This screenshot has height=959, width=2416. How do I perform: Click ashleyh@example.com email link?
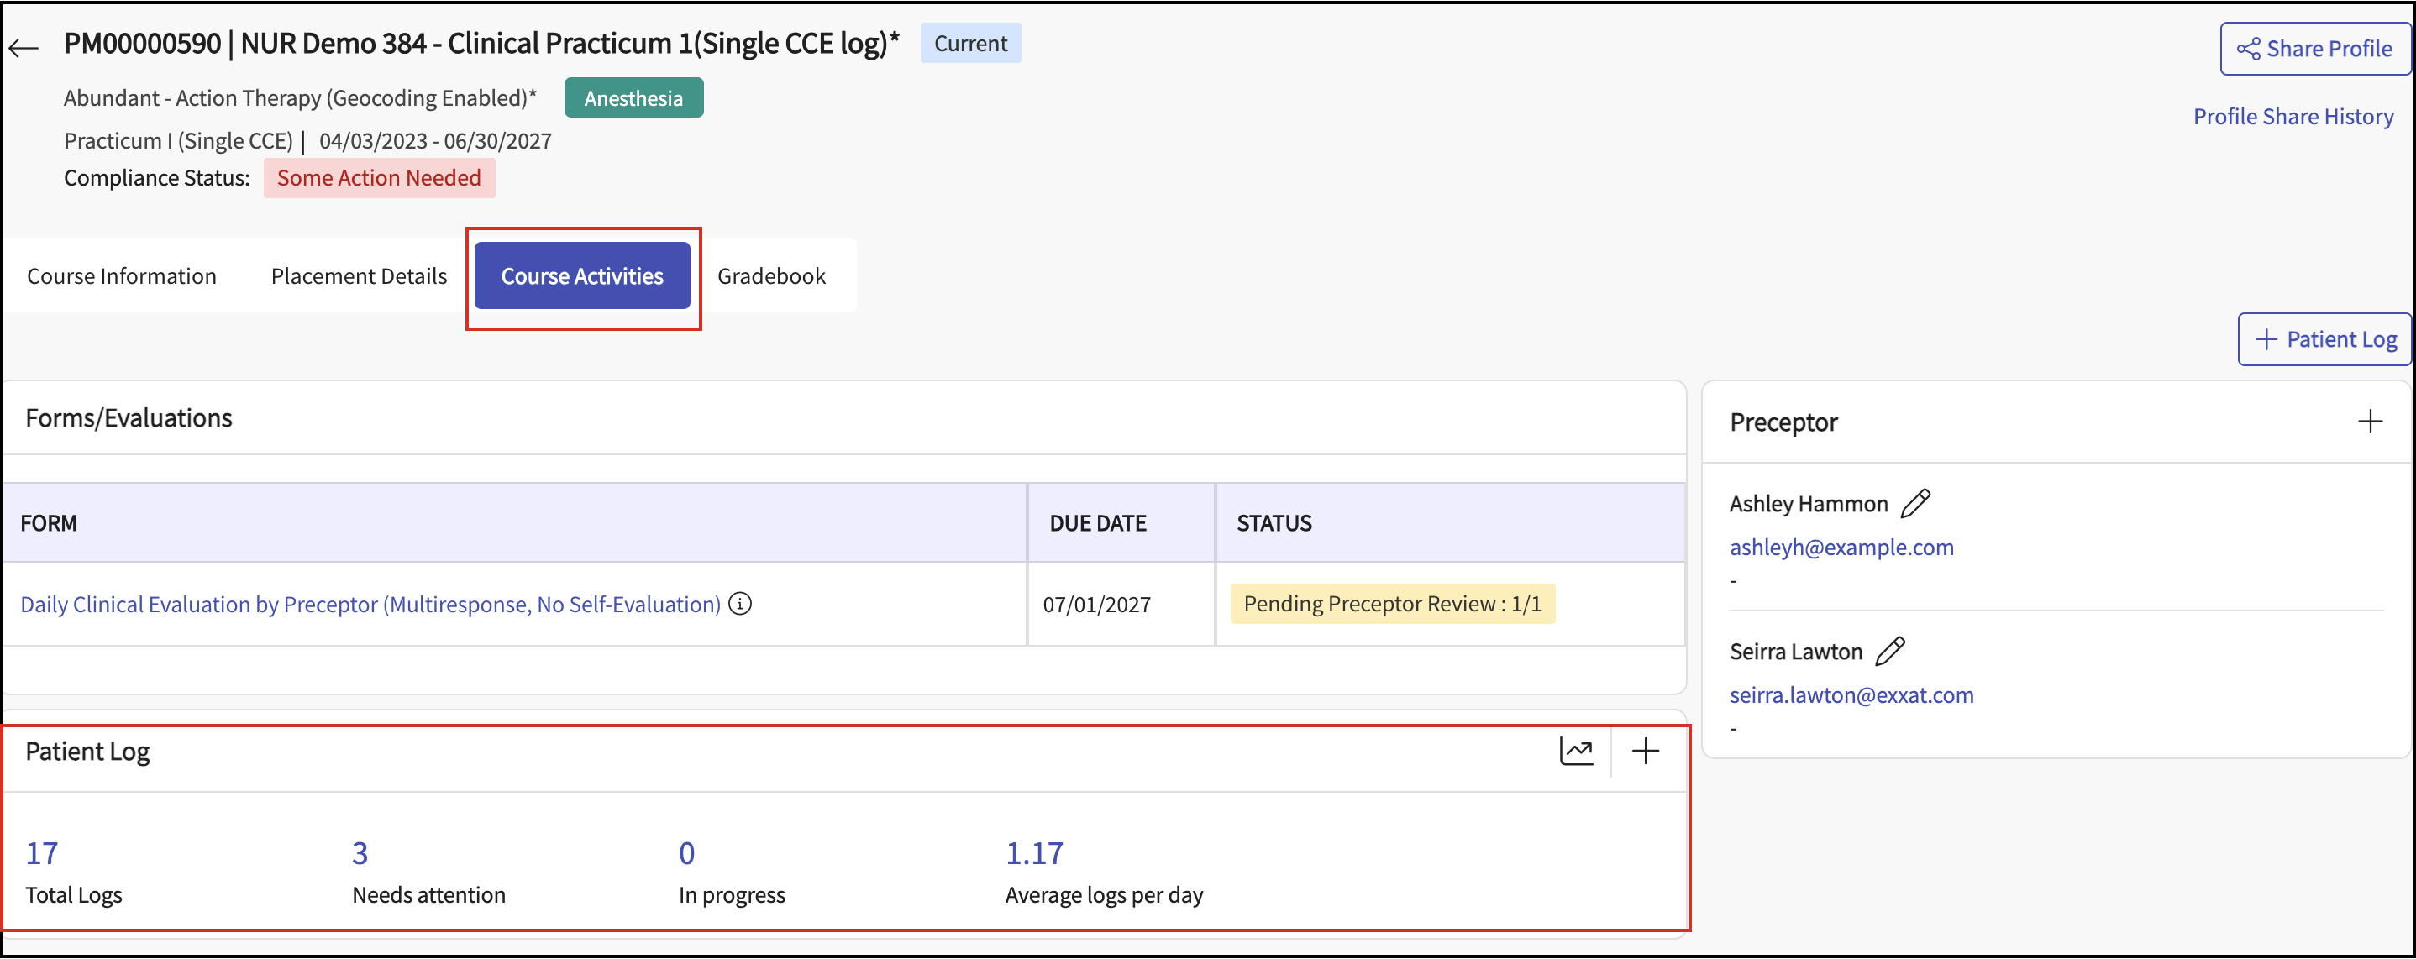click(1841, 547)
